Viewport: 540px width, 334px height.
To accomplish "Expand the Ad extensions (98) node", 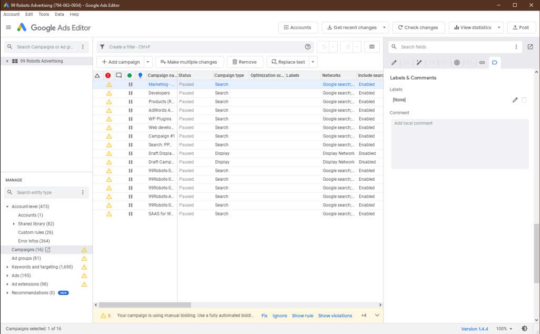I will coord(7,284).
